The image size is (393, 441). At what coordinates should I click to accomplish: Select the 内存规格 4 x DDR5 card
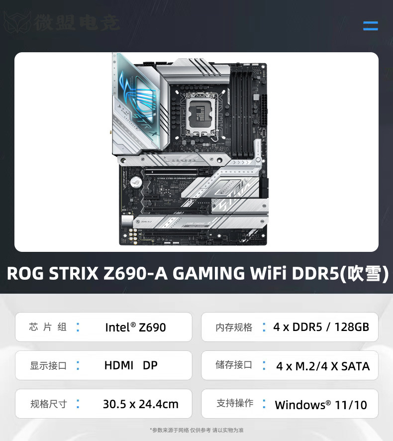(x=290, y=327)
